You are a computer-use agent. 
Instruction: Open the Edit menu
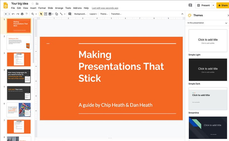pyautogui.click(x=19, y=8)
